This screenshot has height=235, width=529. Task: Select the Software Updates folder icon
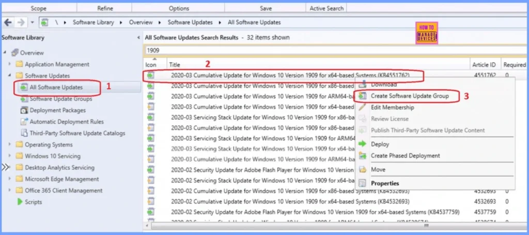pyautogui.click(x=19, y=75)
